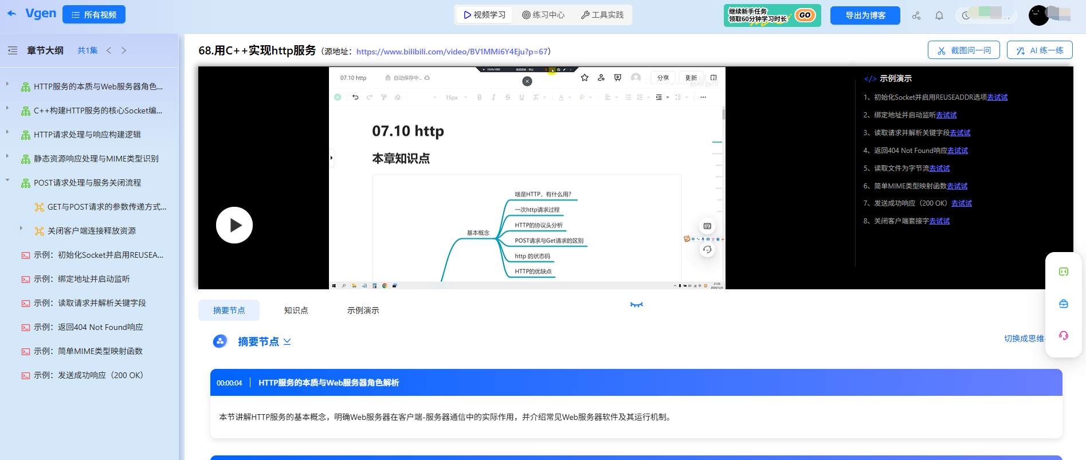Open 示例：简单MIME类型映射函数 item
Viewport: 1086px width, 460px height.
click(83, 351)
